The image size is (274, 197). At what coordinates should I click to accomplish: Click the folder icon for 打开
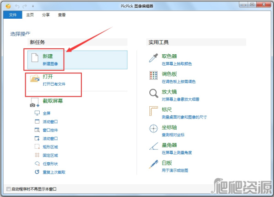click(x=35, y=78)
